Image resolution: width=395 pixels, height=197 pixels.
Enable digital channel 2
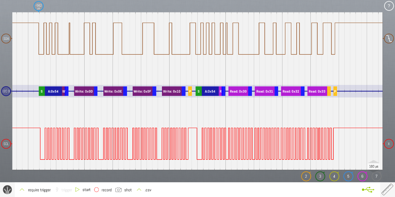[x=306, y=177]
